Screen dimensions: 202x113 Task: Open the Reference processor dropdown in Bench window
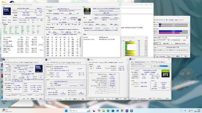(x=172, y=50)
